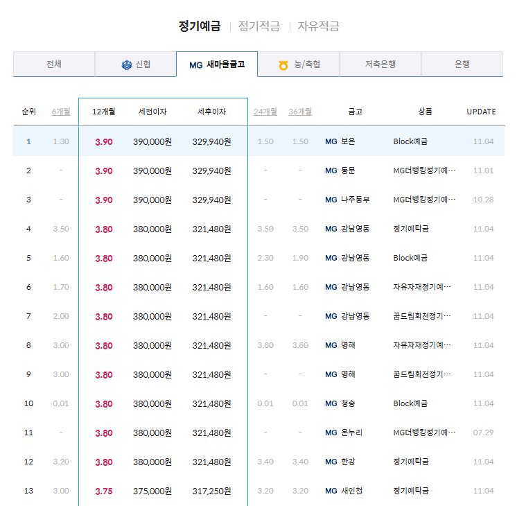Click the 12개월 column header

click(x=104, y=112)
